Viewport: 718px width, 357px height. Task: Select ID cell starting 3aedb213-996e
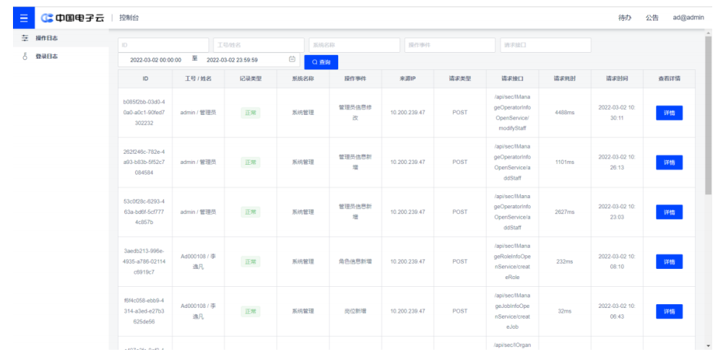point(145,261)
